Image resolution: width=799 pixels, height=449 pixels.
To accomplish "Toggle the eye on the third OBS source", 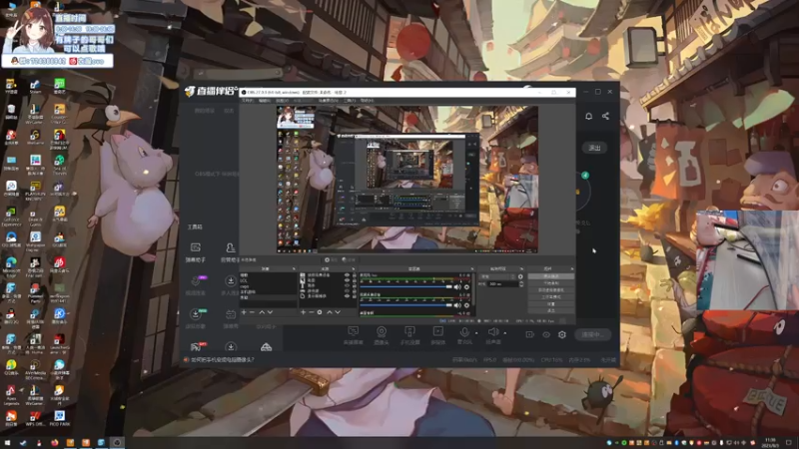I will pos(347,285).
